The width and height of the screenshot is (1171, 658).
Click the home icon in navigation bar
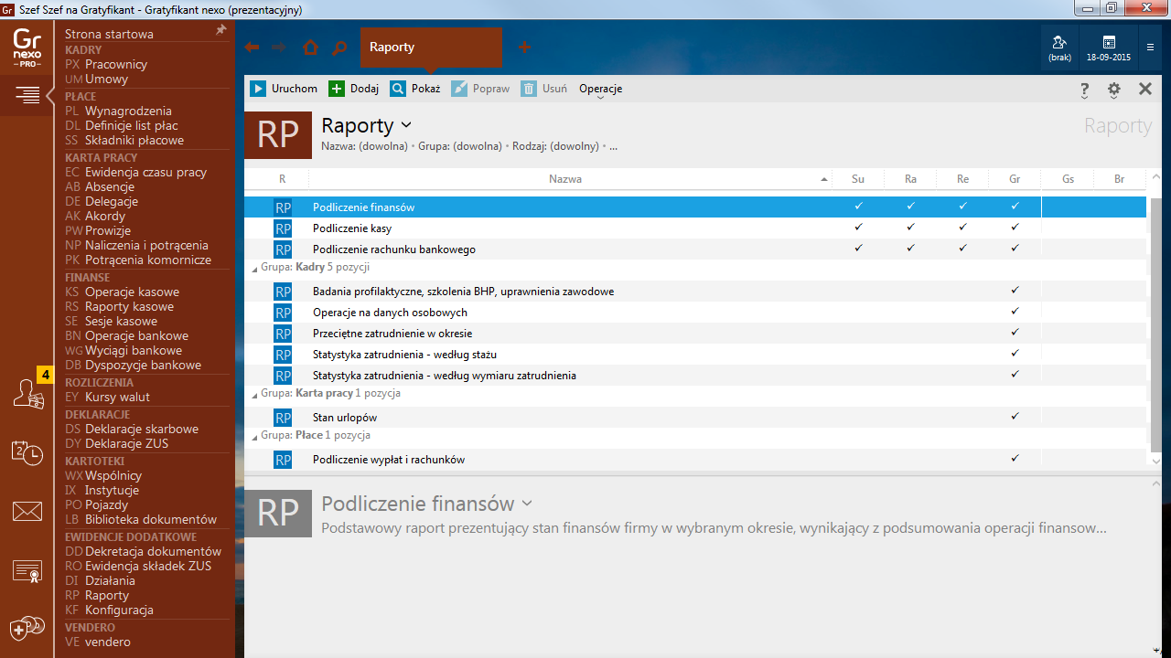(x=310, y=48)
